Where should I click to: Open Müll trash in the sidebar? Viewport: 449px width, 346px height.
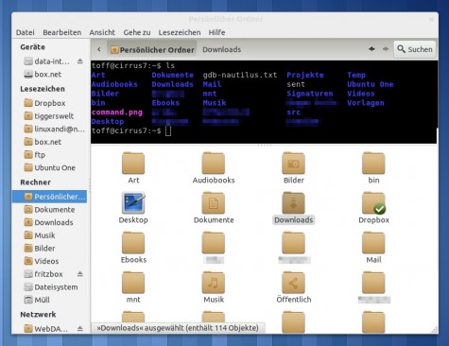49,300
